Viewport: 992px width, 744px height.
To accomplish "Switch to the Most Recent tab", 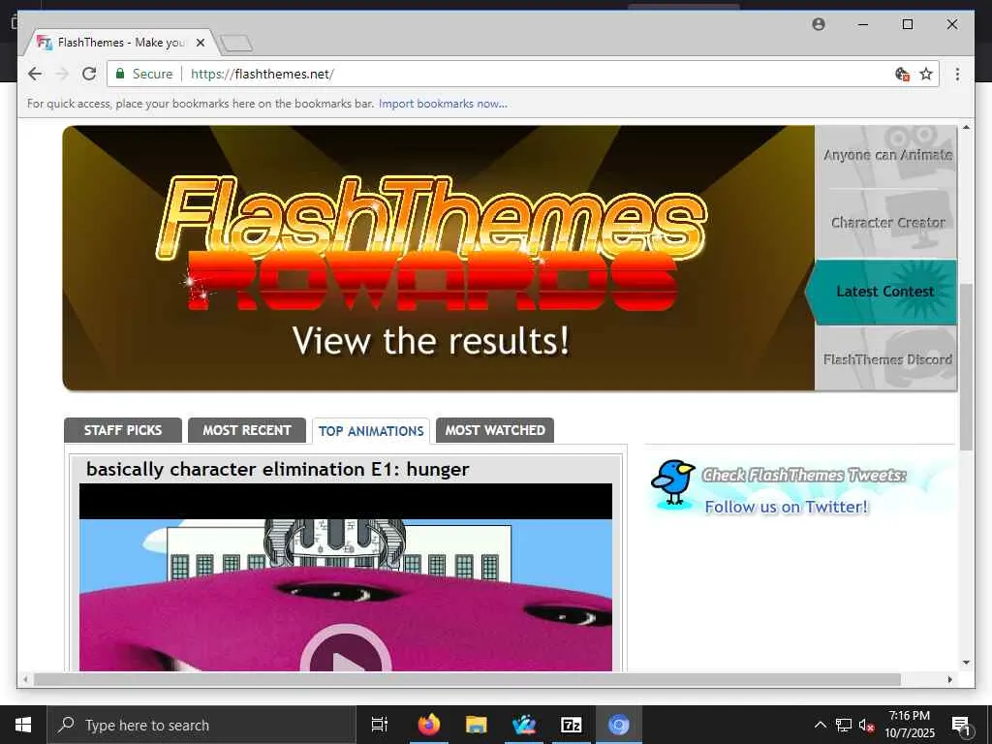I will click(247, 430).
